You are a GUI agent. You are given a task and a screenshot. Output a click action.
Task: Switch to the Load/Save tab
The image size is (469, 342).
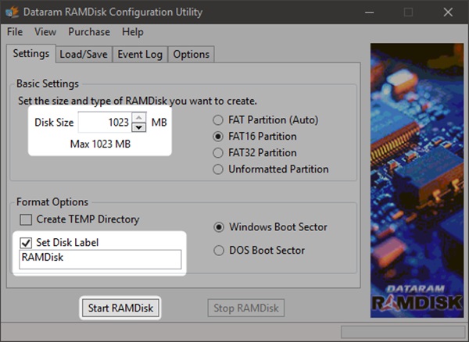(x=84, y=55)
